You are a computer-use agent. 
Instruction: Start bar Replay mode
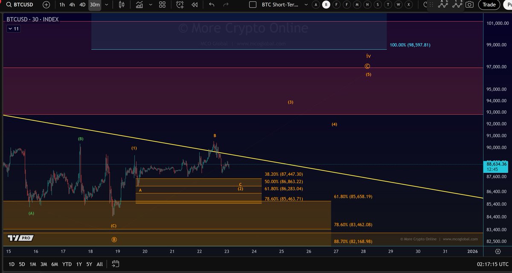pos(195,5)
